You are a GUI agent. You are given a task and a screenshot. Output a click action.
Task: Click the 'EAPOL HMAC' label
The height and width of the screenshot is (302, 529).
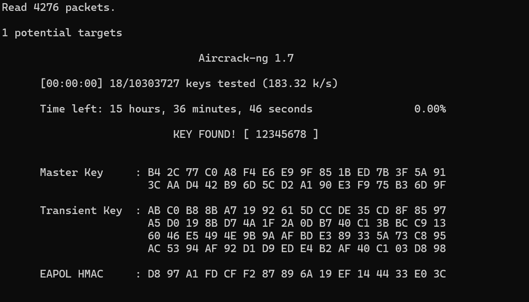(x=71, y=274)
